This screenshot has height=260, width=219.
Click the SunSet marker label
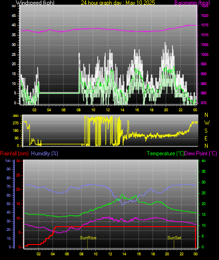click(x=174, y=238)
